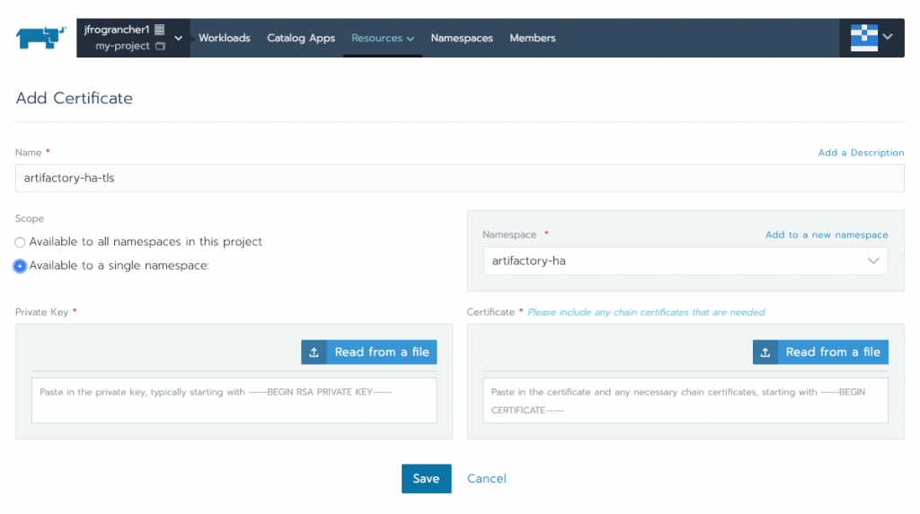Image resolution: width=920 pixels, height=514 pixels.
Task: Go to the Workloads tab
Action: [224, 38]
